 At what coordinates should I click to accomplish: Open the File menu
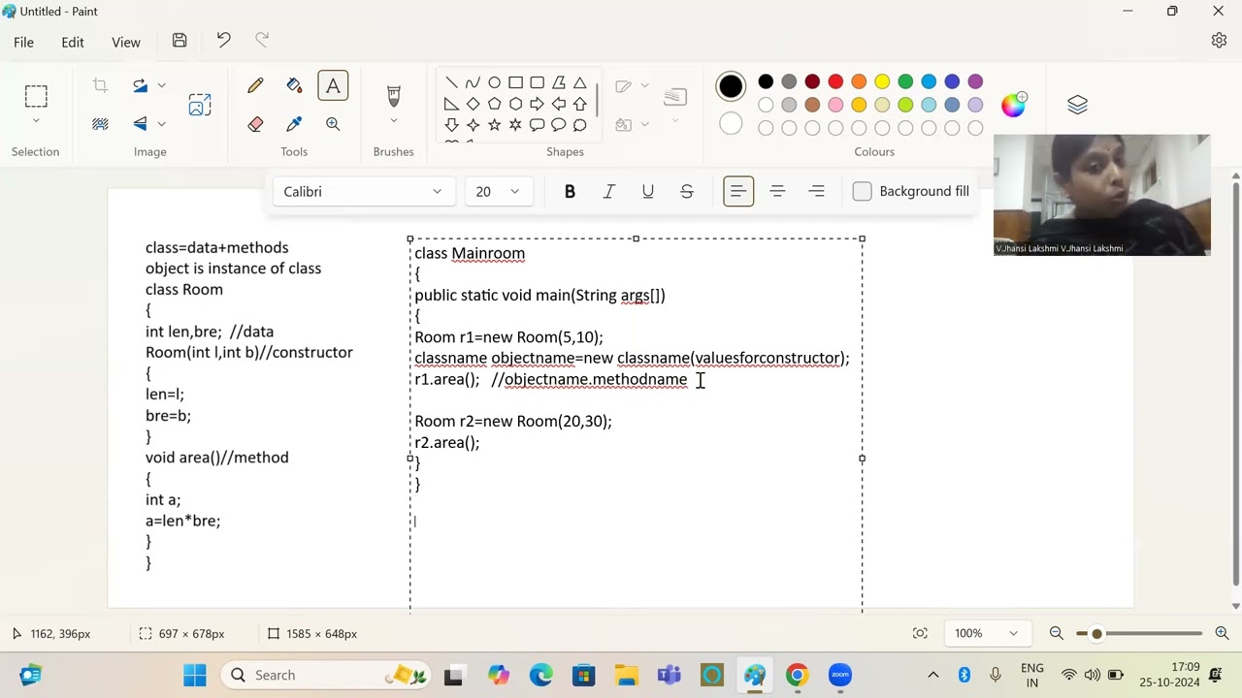tap(23, 42)
